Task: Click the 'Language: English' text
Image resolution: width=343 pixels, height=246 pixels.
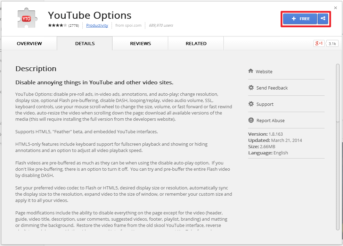Action: pos(268,153)
